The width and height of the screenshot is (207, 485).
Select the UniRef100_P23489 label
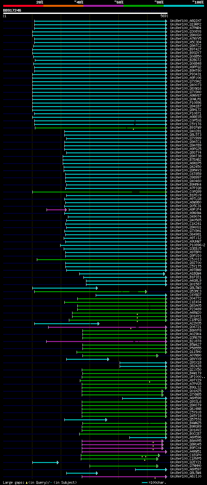[x=186, y=309]
